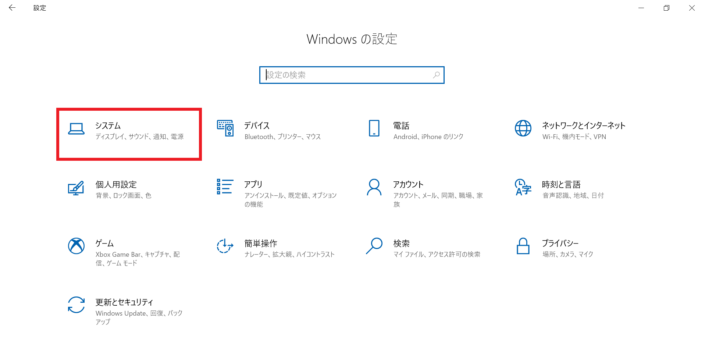Screen dimensions: 705x341
Task: Click the 簡単操作 title text
Action: click(261, 244)
